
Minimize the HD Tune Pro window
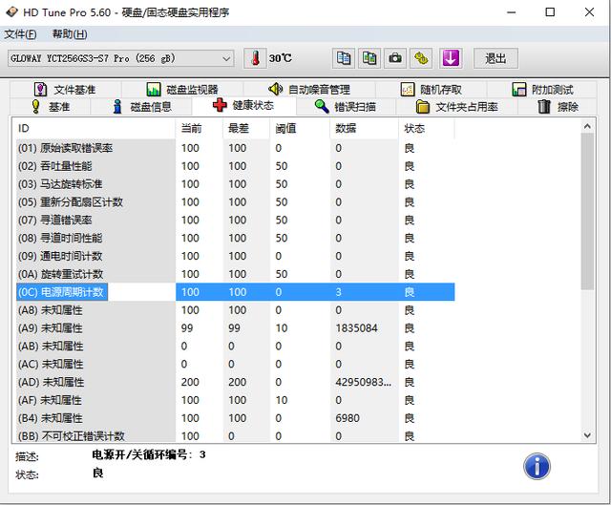tap(512, 12)
